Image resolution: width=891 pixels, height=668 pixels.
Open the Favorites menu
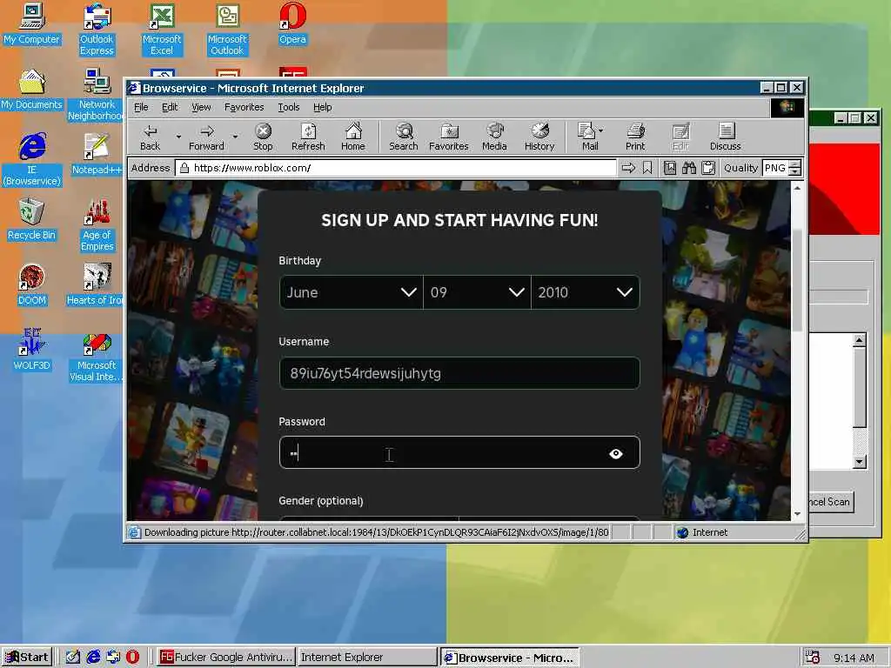244,107
